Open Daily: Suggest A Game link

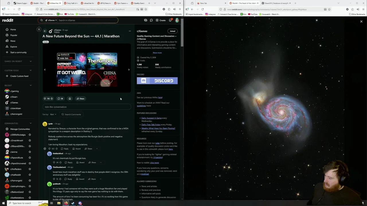tap(151, 118)
